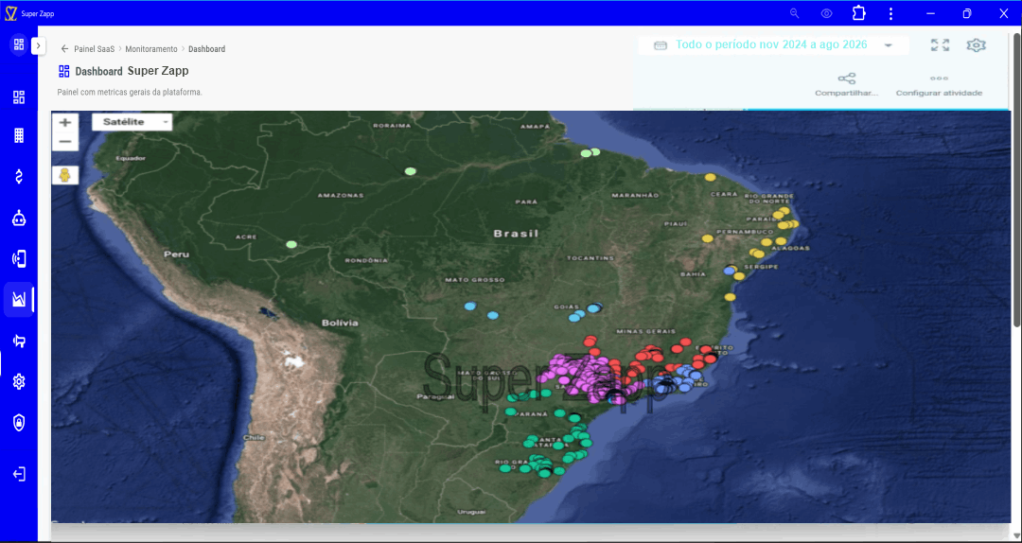Zoom out the map with minus button
The width and height of the screenshot is (1022, 543).
pyautogui.click(x=65, y=142)
